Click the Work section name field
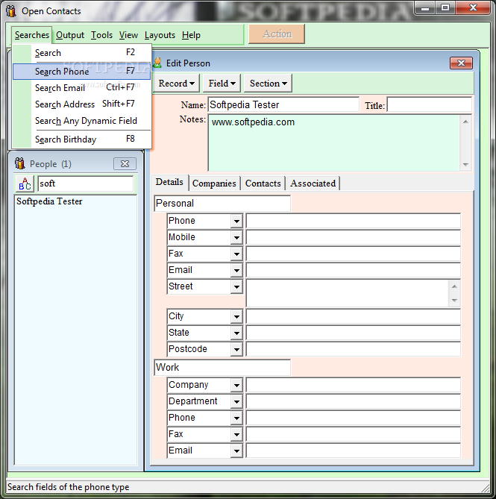This screenshot has height=499, width=496. pos(222,368)
